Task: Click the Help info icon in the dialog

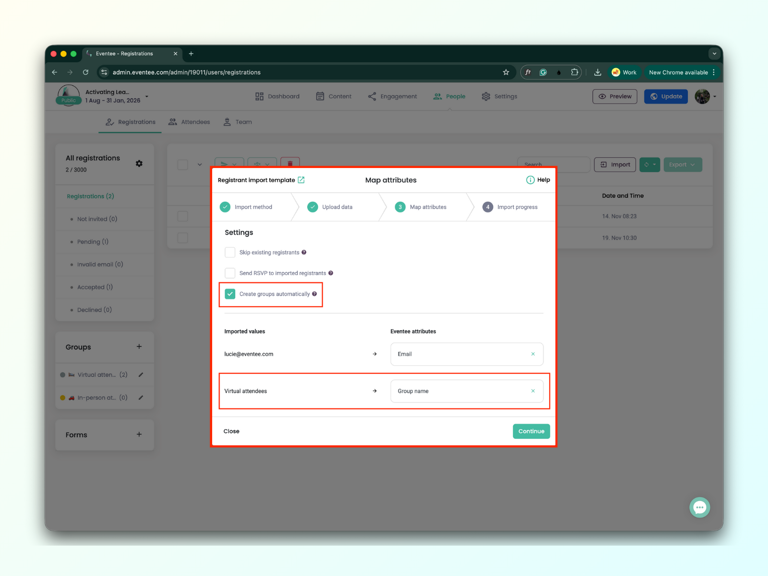Action: [530, 180]
